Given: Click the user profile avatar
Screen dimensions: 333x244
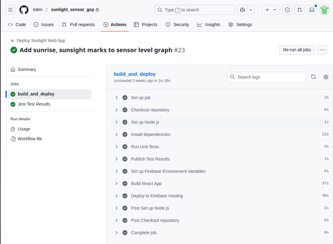Looking at the screenshot, I should [x=324, y=10].
